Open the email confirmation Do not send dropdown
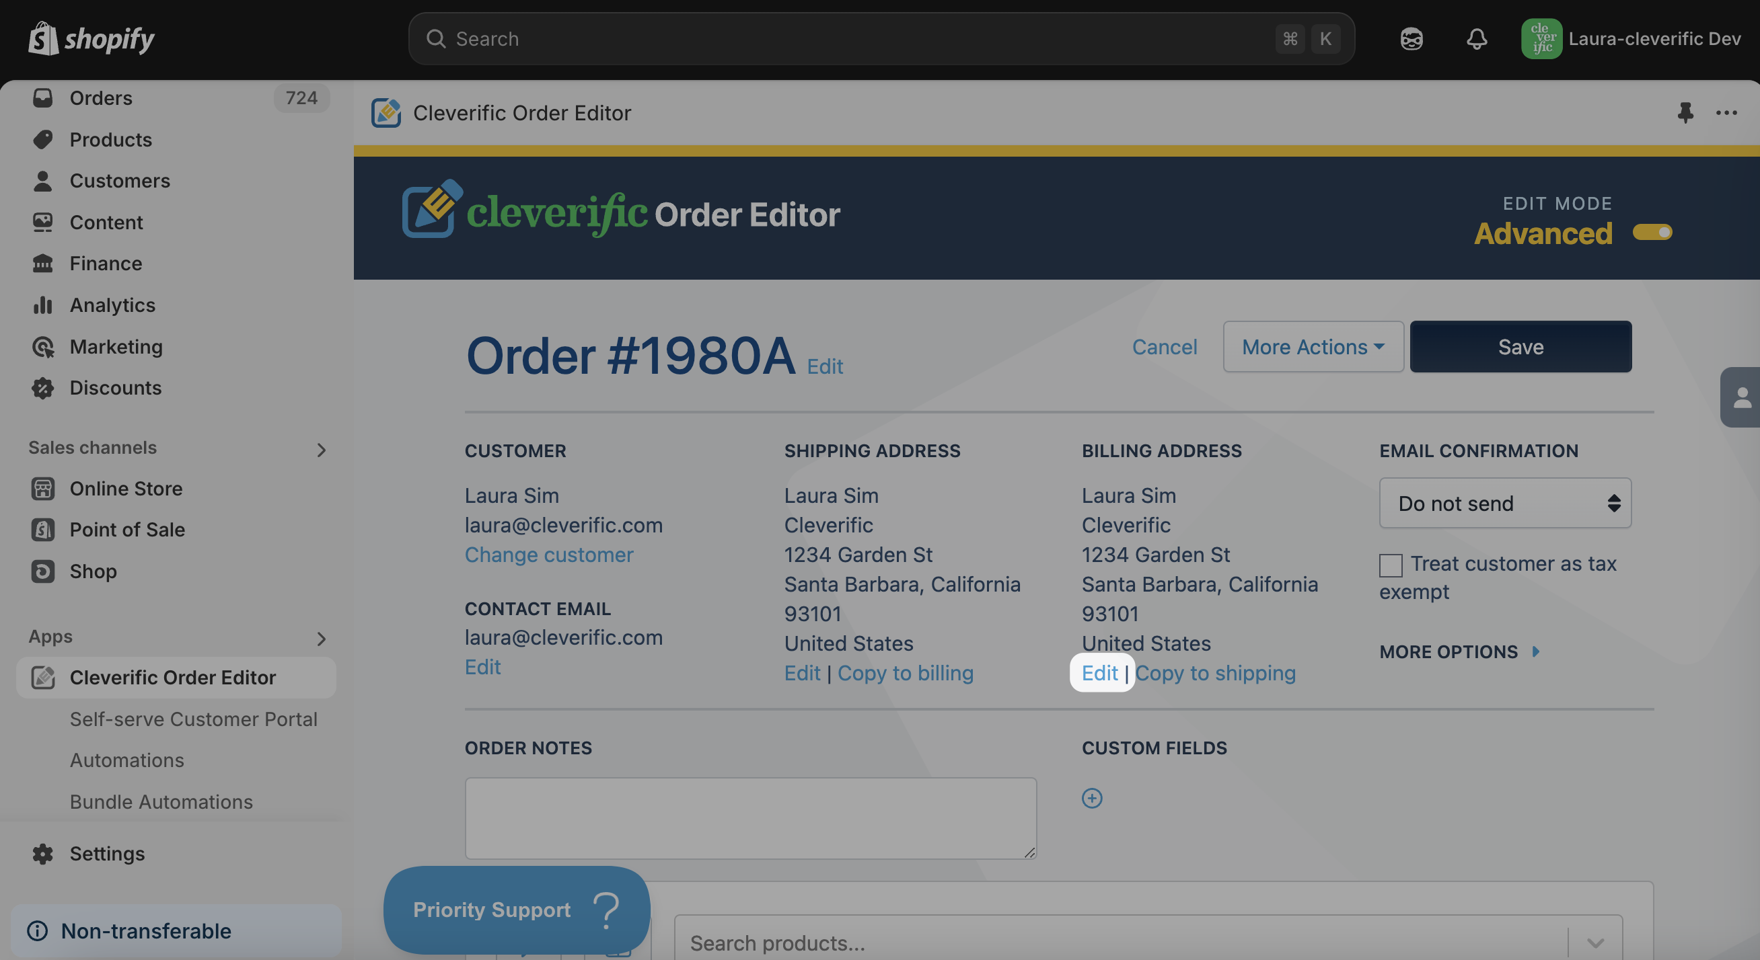 [x=1505, y=504]
